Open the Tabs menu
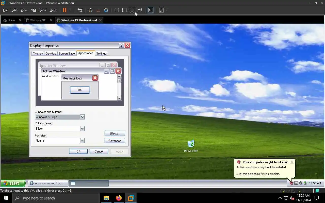The height and width of the screenshot is (203, 325). [x=43, y=10]
